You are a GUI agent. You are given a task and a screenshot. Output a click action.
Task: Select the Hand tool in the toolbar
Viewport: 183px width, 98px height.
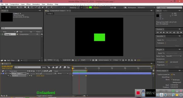pos(6,7)
